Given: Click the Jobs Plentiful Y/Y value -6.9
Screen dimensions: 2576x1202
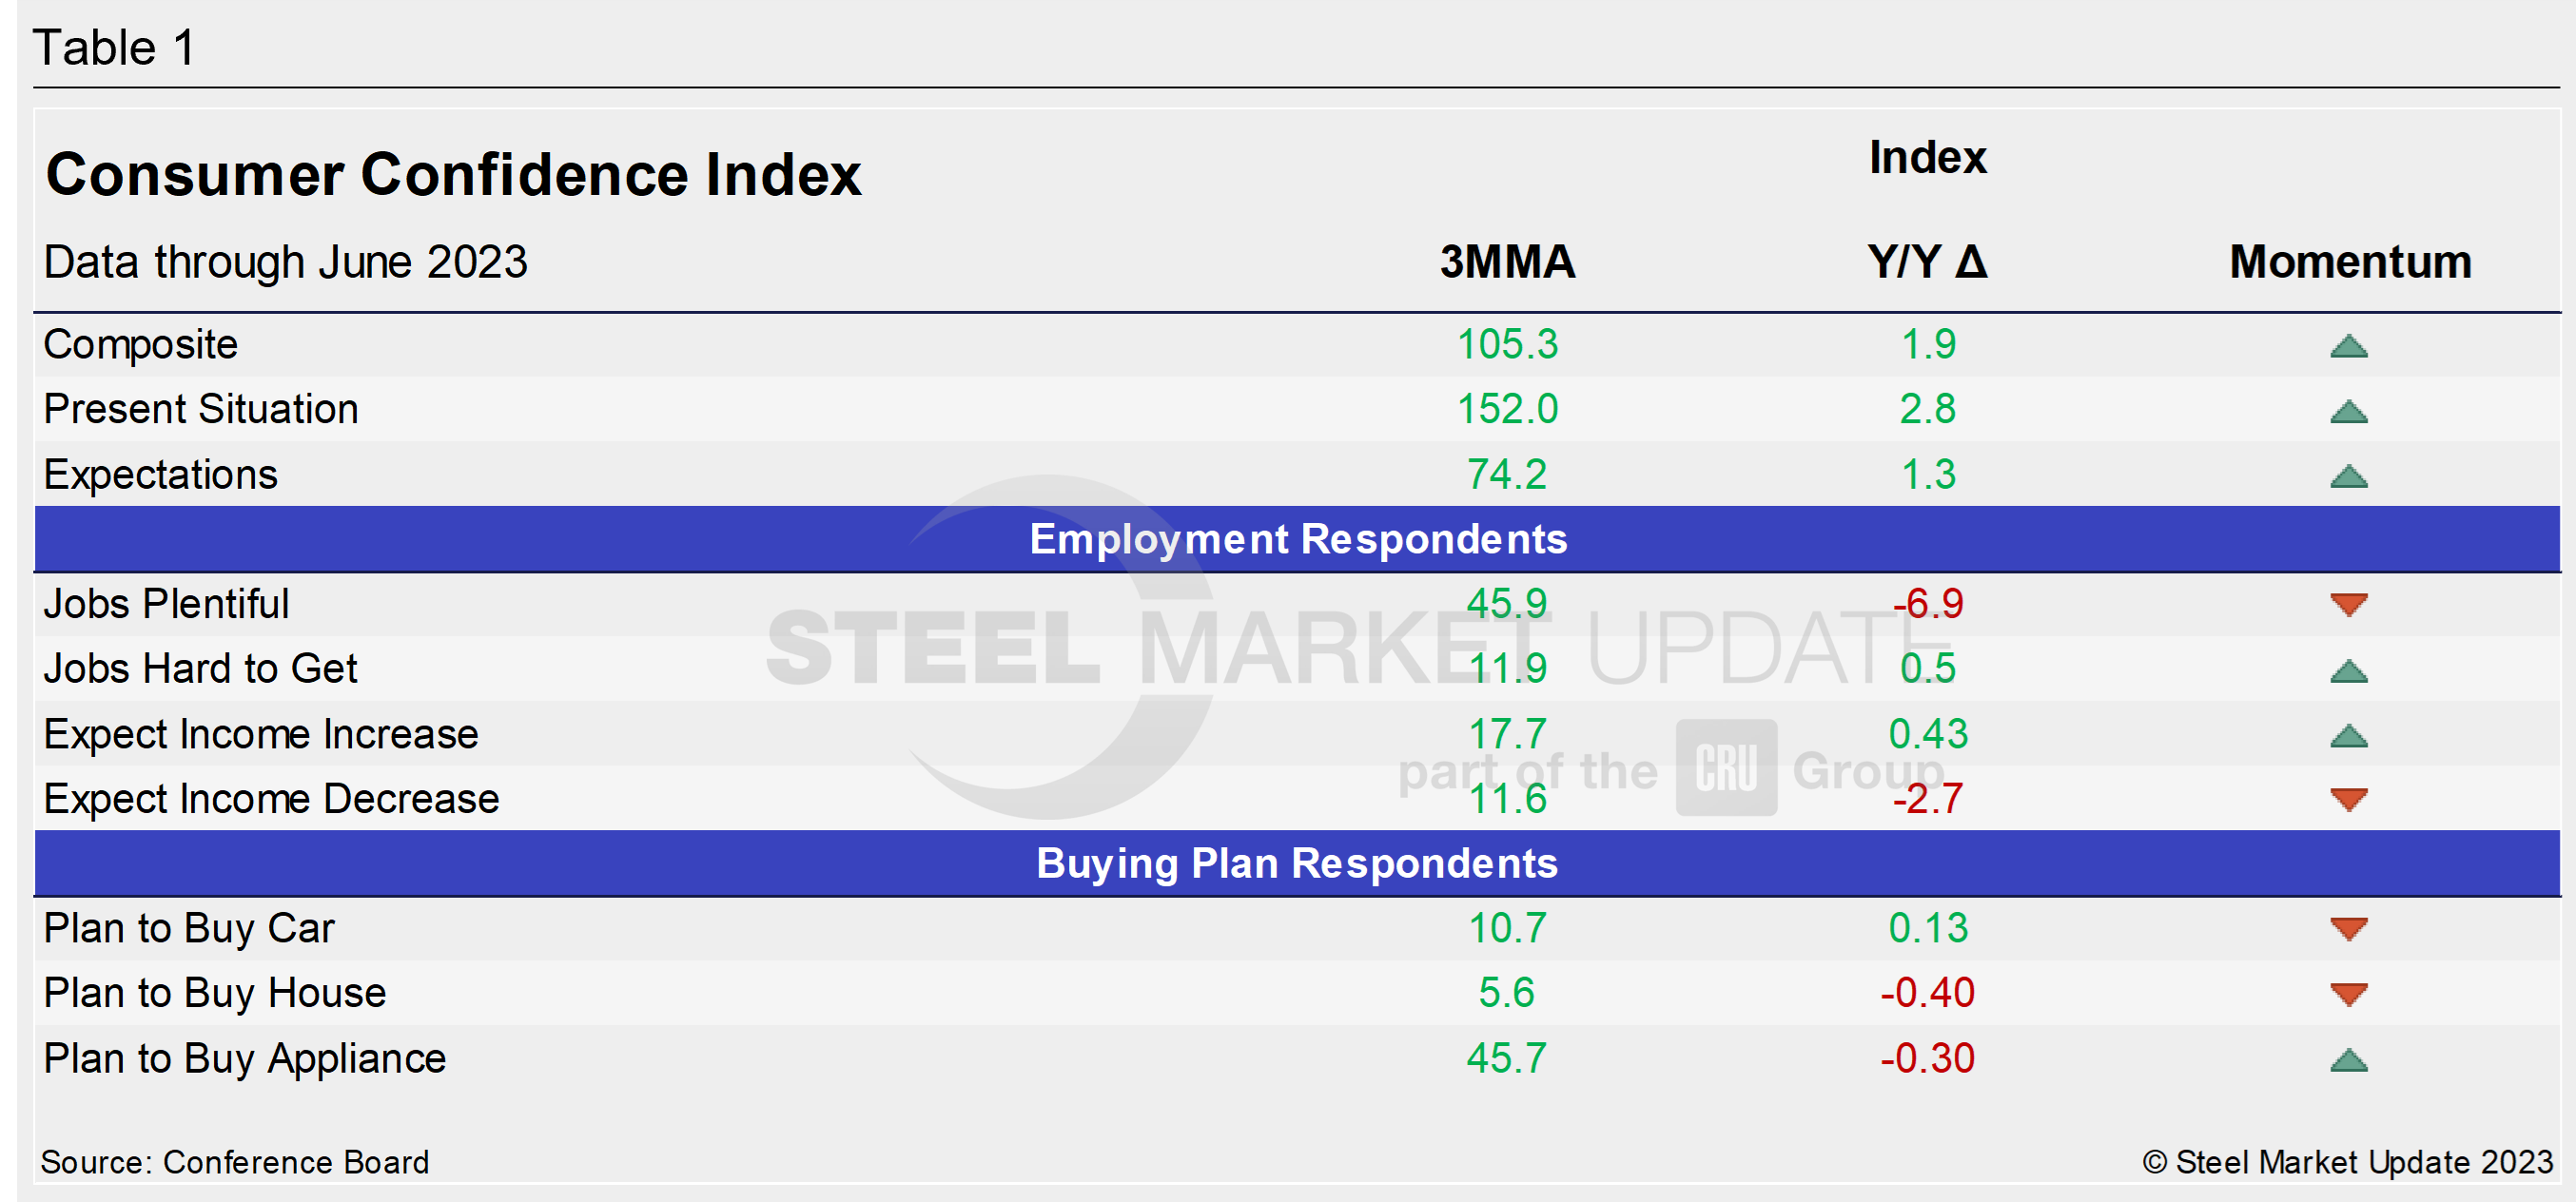Looking at the screenshot, I should (1927, 603).
